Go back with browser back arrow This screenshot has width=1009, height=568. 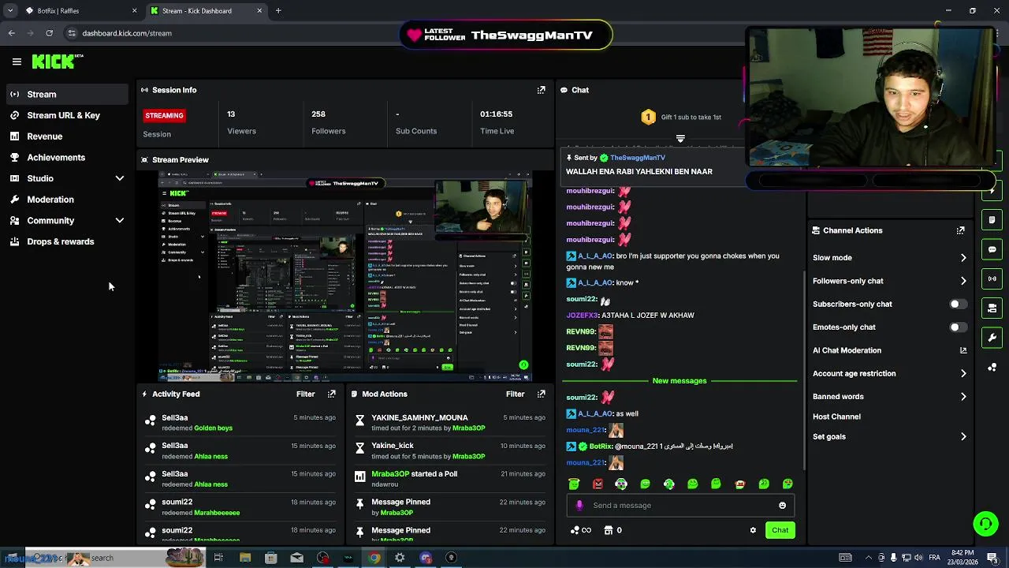11,33
